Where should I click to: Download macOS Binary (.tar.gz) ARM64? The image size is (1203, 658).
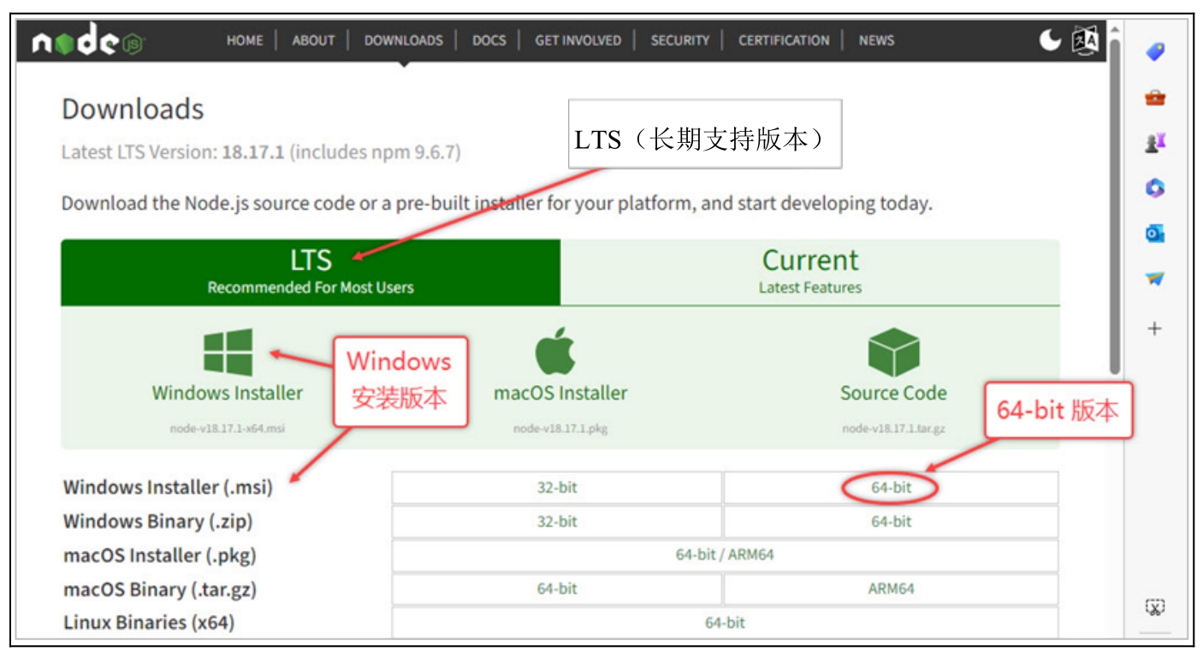(x=892, y=589)
